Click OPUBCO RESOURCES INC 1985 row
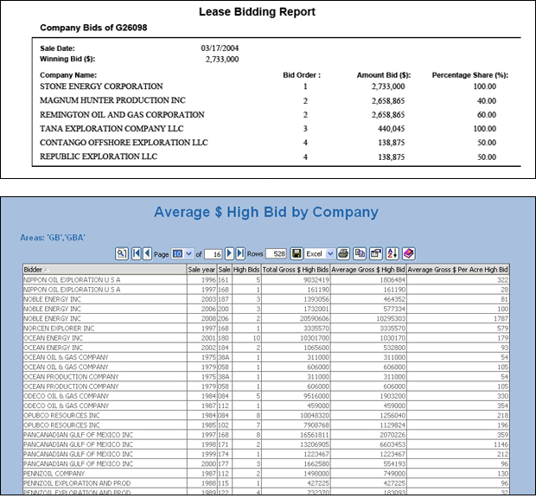The width and height of the screenshot is (536, 498). tap(266, 425)
